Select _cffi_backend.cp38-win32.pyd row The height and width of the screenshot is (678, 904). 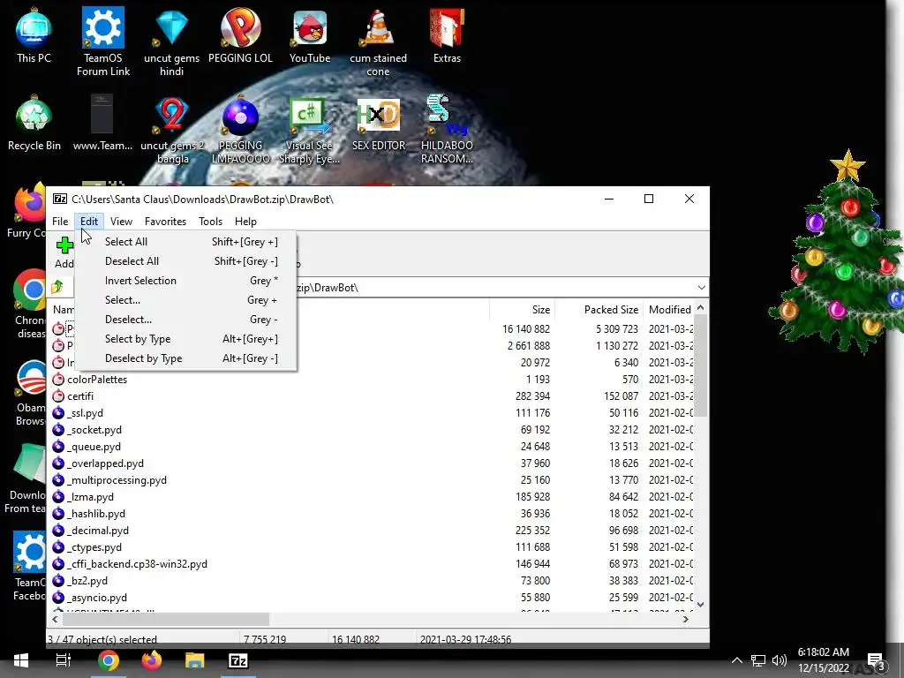click(x=373, y=564)
